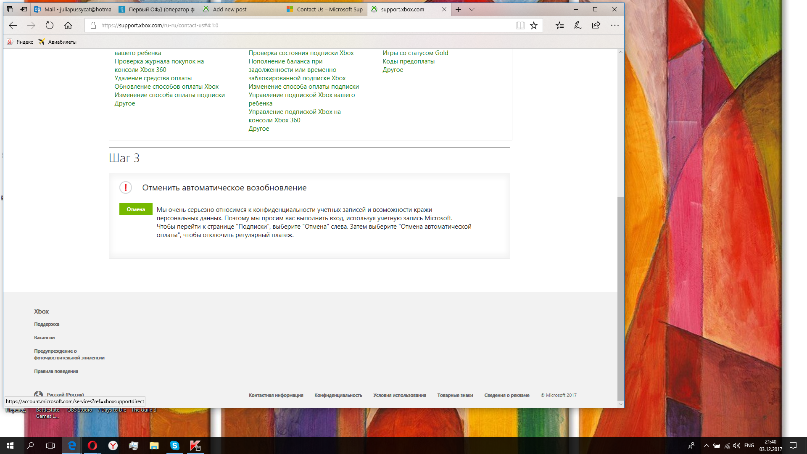Go to the browser Home page icon
This screenshot has width=807, height=454.
coord(68,25)
